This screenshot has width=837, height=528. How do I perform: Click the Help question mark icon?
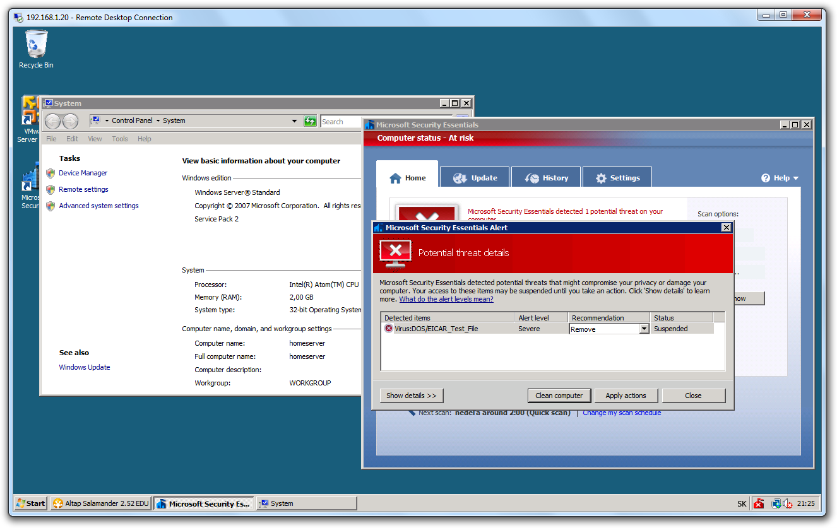pos(766,178)
